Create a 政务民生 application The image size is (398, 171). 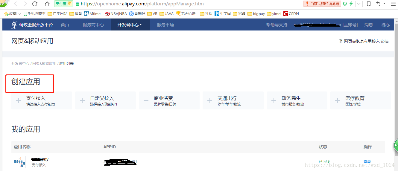click(x=297, y=101)
